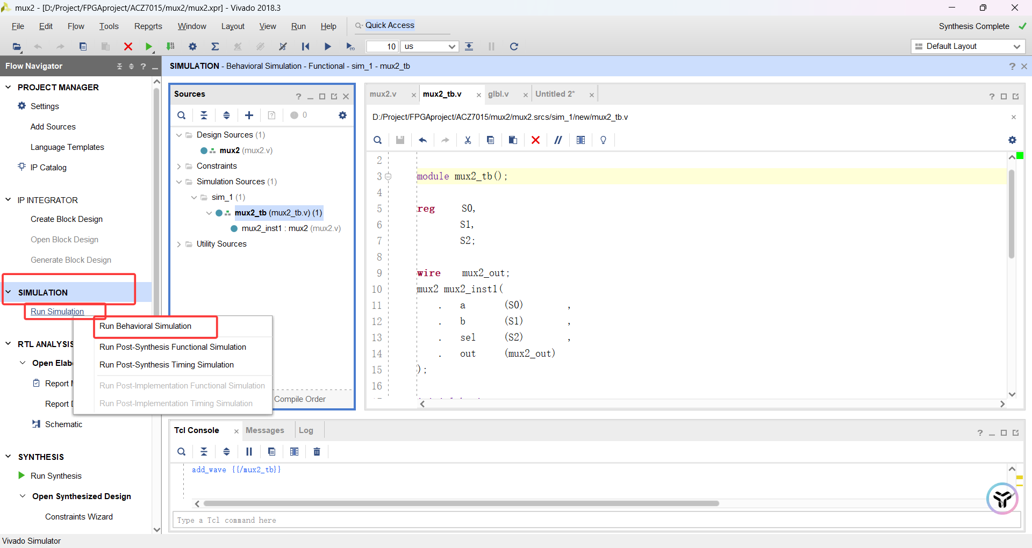Screen dimensions: 1032x548
Task: Open the time unit dropdown showing us
Action: pyautogui.click(x=430, y=47)
